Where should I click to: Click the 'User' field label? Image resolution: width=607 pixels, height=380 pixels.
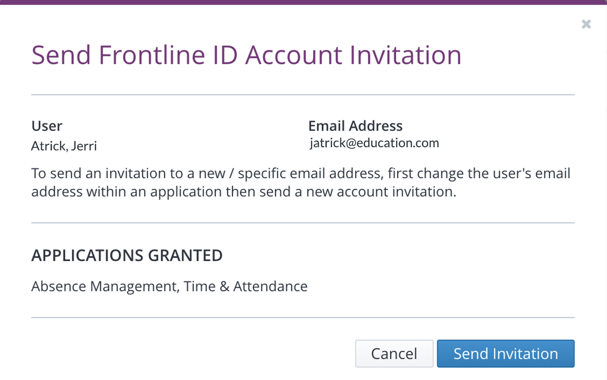(47, 126)
